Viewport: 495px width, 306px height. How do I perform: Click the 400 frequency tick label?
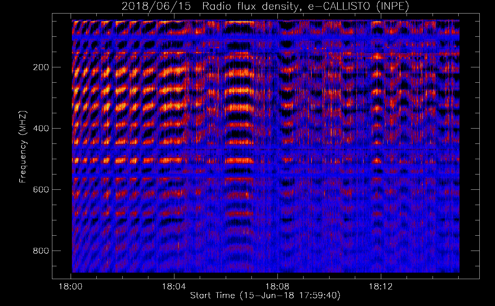[x=41, y=129]
